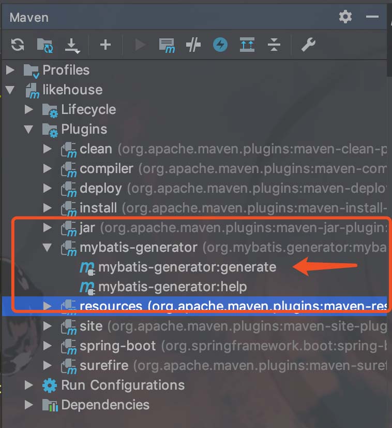
Task: Select the Lifecycle label
Action: coord(88,109)
